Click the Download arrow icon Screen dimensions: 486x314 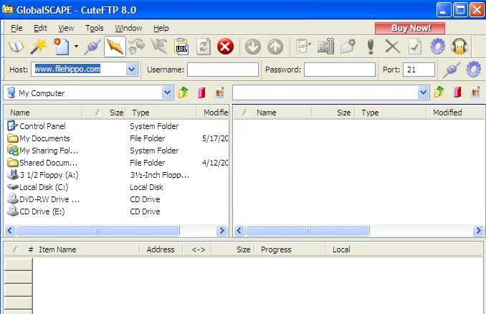[253, 47]
